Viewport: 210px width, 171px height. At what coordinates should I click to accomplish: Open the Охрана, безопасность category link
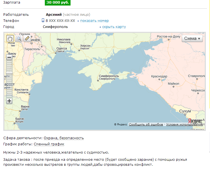[x=64, y=138]
